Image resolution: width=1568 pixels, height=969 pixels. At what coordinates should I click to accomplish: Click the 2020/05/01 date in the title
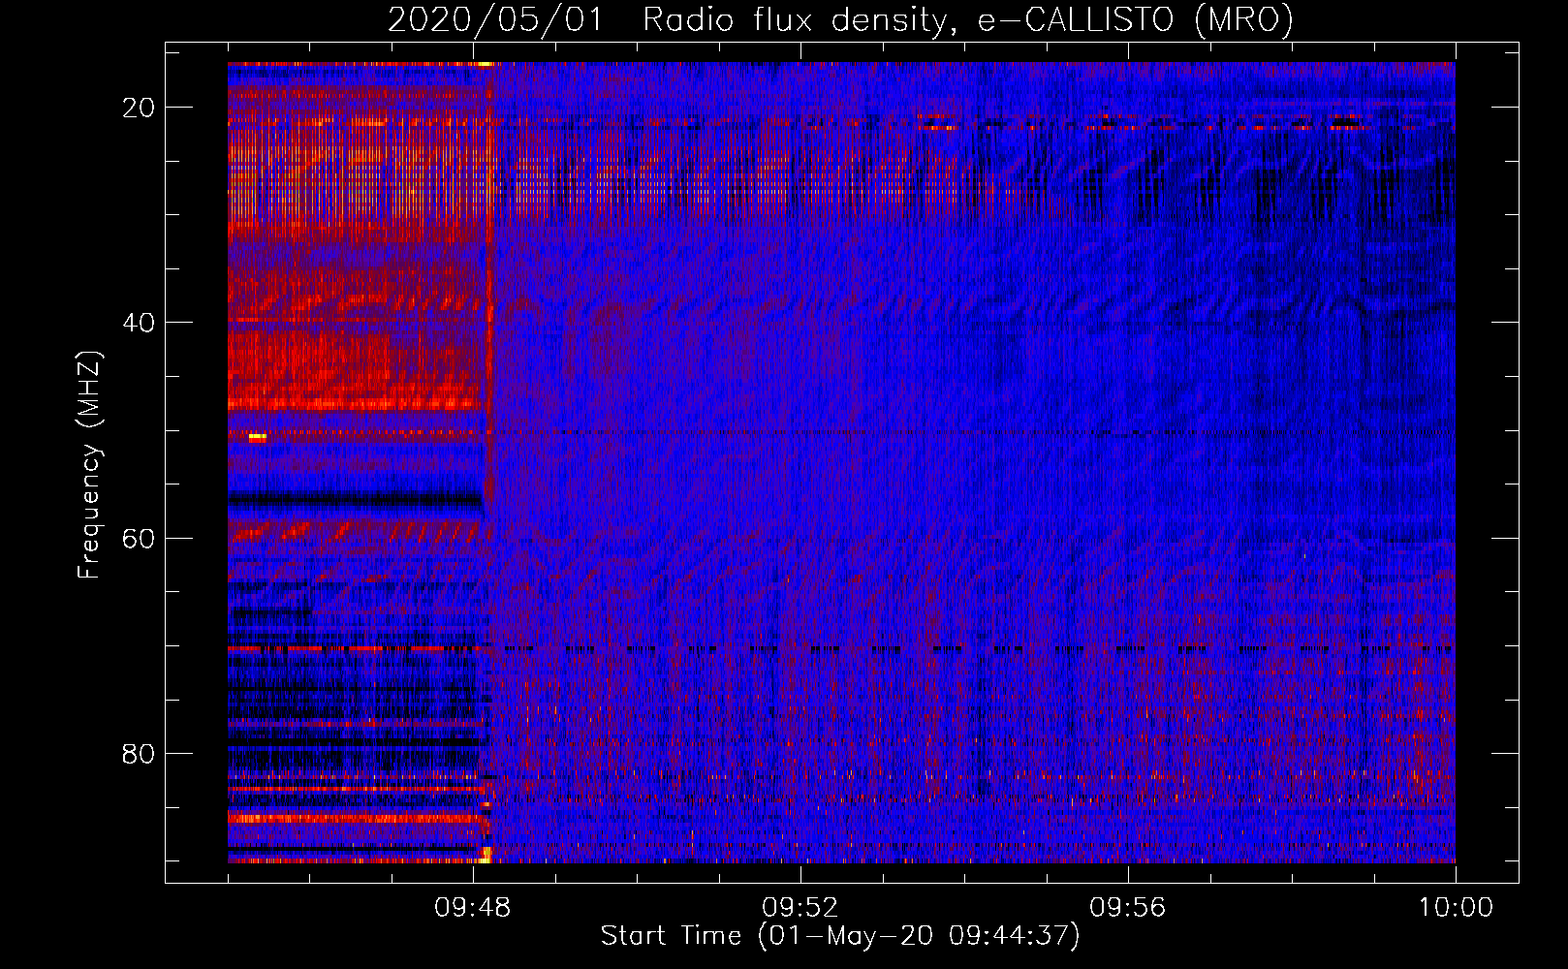click(495, 20)
